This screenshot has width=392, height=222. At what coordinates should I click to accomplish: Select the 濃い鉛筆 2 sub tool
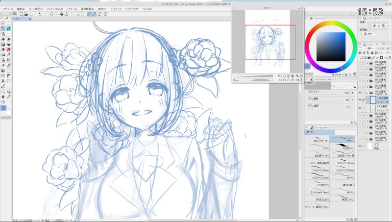(x=342, y=183)
